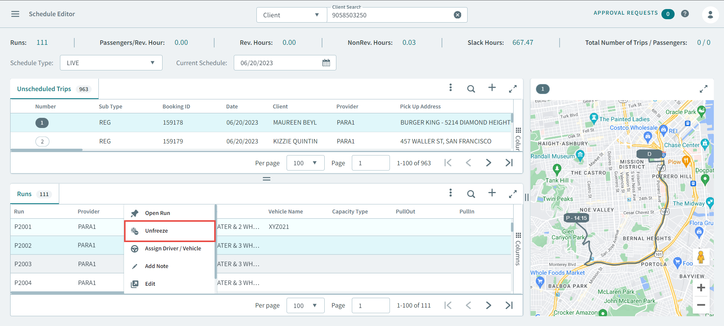Go to previous page of Unscheduled Trips
The width and height of the screenshot is (724, 326).
pos(468,163)
